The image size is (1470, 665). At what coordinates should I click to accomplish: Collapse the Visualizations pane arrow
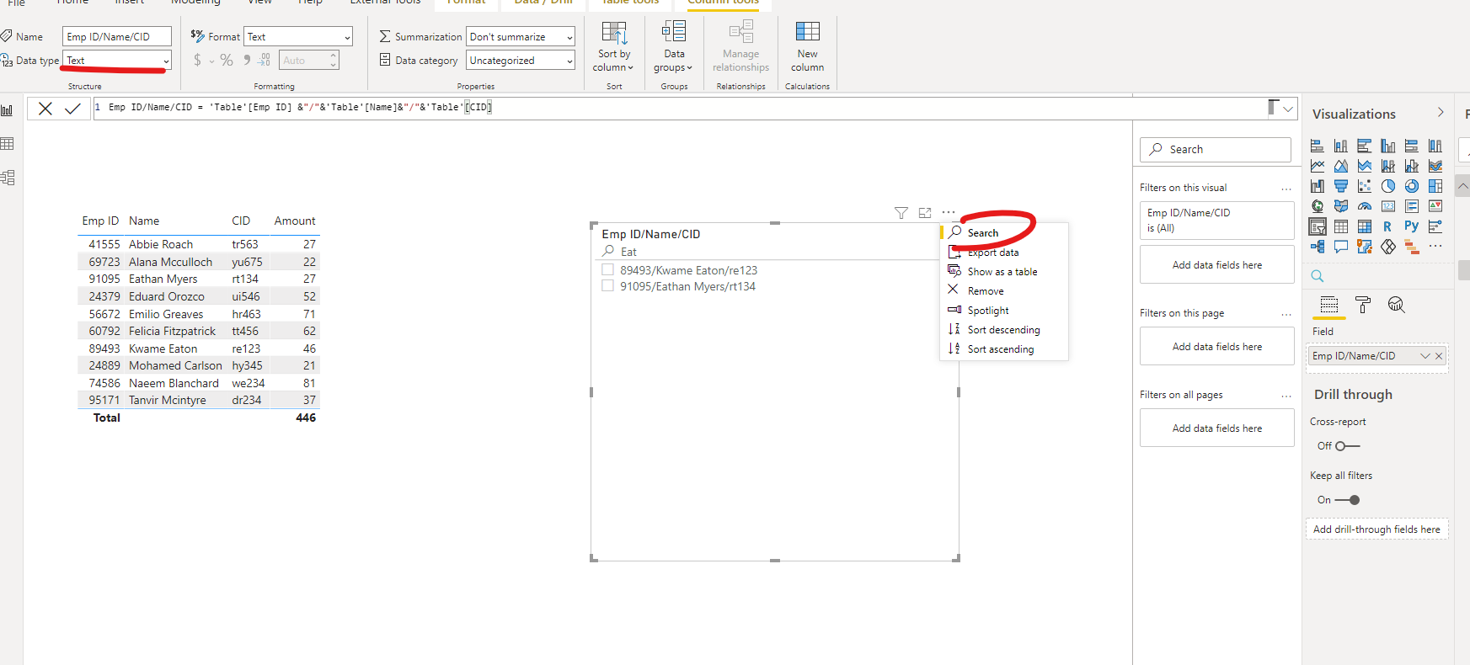click(1441, 113)
